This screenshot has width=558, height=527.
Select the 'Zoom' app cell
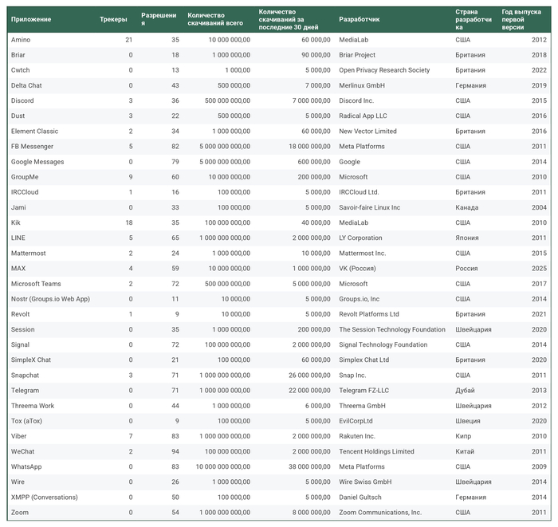click(x=20, y=513)
